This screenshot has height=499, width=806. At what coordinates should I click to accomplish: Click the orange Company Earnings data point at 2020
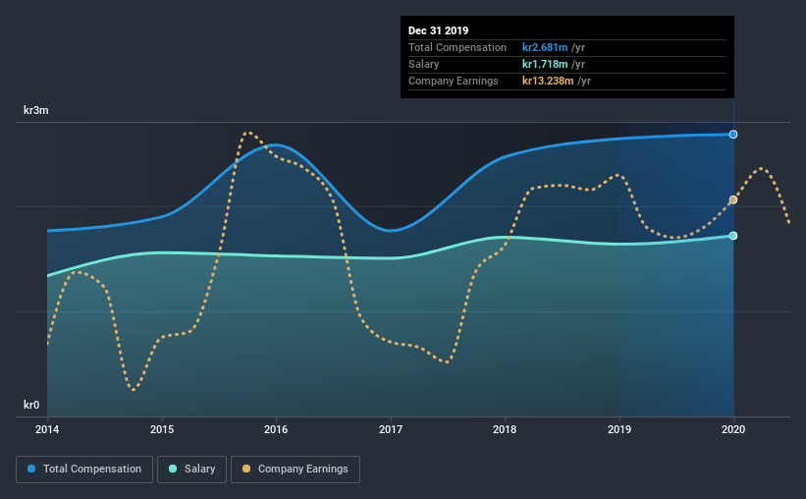(733, 199)
